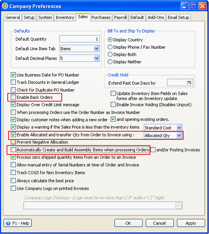Screen dimensions: 209x234
Task: Click the Company Preferences title bar app icon
Action: pyautogui.click(x=5, y=6)
